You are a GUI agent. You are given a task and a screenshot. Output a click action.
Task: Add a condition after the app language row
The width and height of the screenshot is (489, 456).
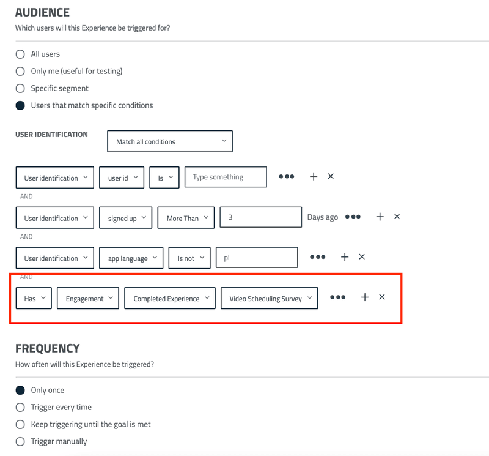tap(345, 257)
